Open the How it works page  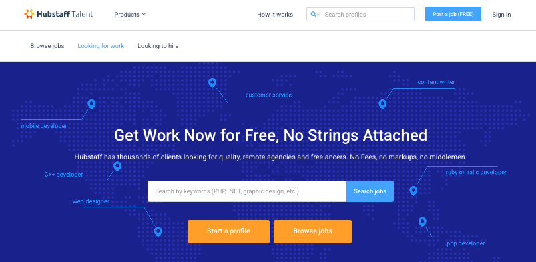click(275, 15)
